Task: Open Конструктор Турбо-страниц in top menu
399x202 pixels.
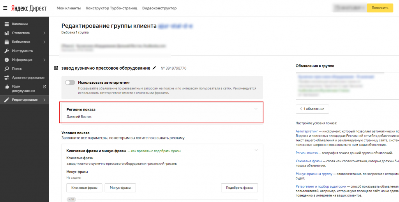Action: [x=111, y=8]
